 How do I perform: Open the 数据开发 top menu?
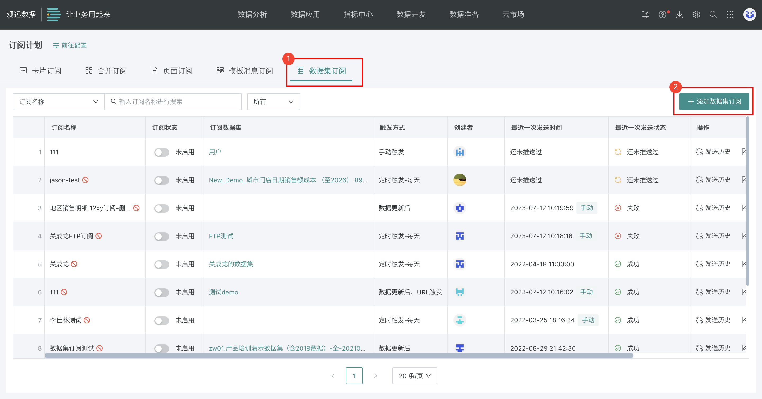411,15
